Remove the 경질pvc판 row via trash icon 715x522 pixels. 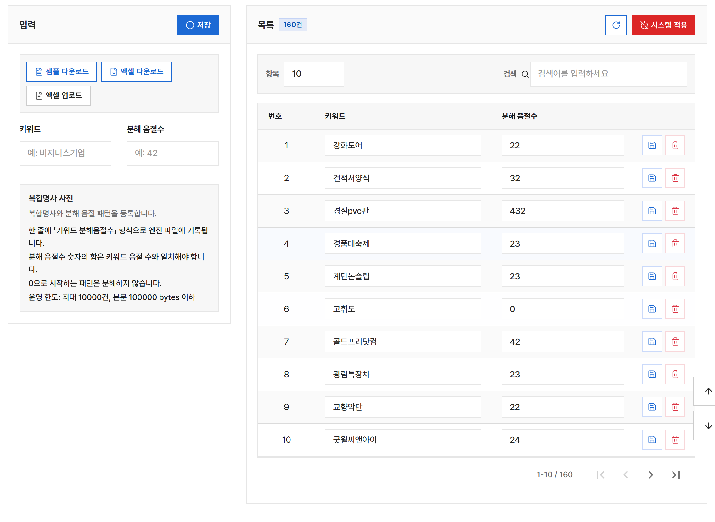[x=675, y=211]
